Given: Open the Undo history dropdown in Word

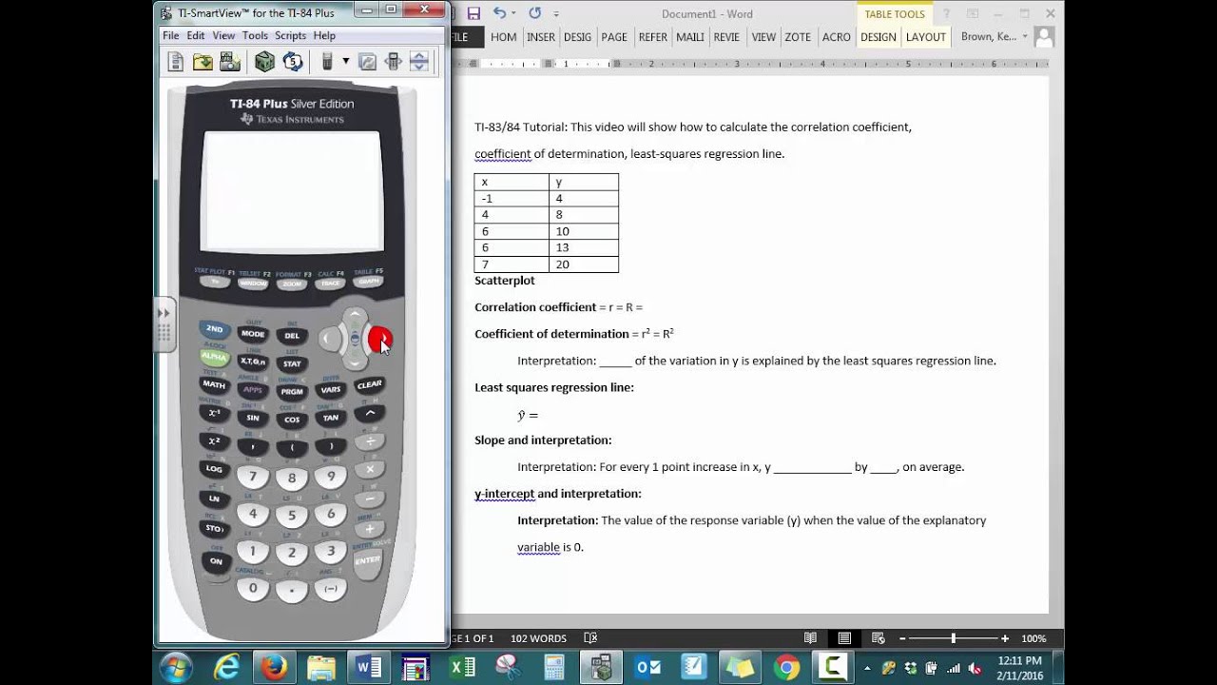Looking at the screenshot, I should tap(515, 14).
